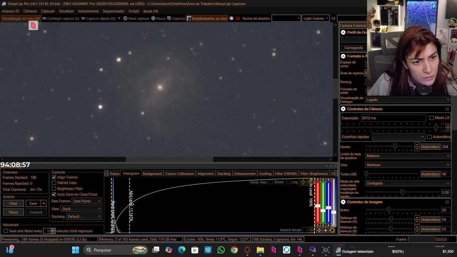The image size is (457, 257).
Task: Click the up arrow above green channel slider
Action: point(323,180)
